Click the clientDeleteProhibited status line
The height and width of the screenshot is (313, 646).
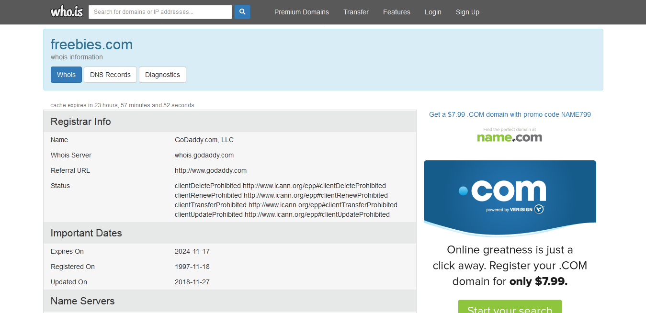click(280, 186)
